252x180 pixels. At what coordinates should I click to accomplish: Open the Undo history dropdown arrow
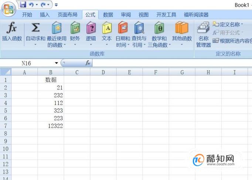37,5
